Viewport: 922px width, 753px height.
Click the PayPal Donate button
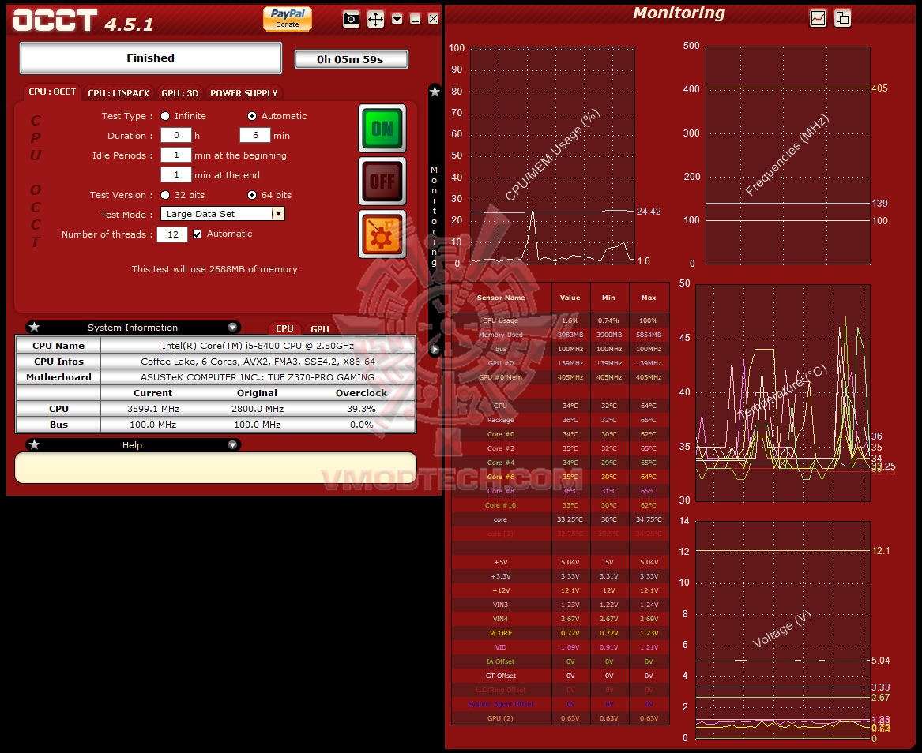288,19
